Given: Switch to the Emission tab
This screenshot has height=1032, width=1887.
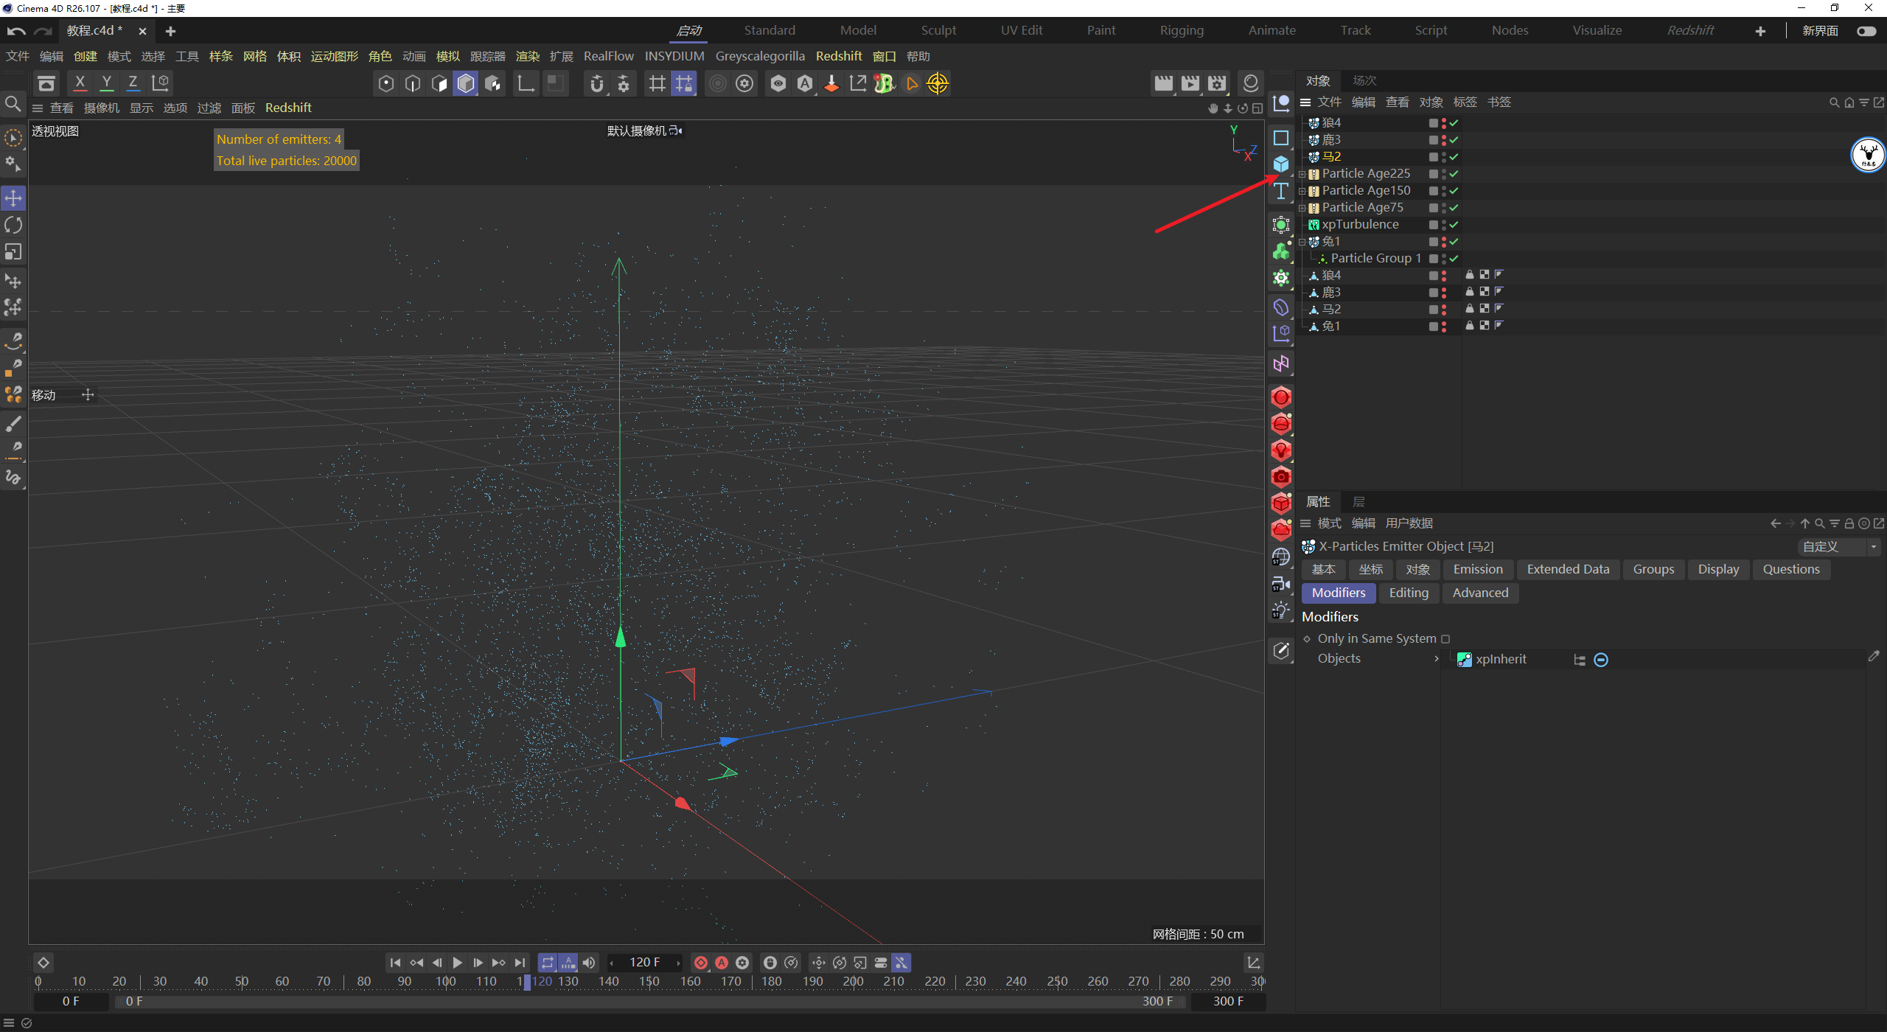Looking at the screenshot, I should (1477, 569).
